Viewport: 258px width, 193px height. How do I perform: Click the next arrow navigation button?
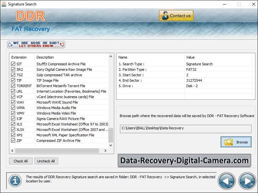247,181
